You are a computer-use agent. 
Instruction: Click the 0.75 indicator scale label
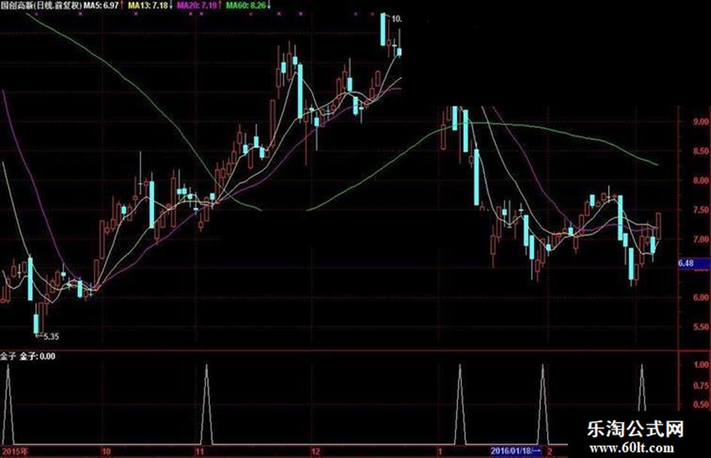click(x=701, y=385)
